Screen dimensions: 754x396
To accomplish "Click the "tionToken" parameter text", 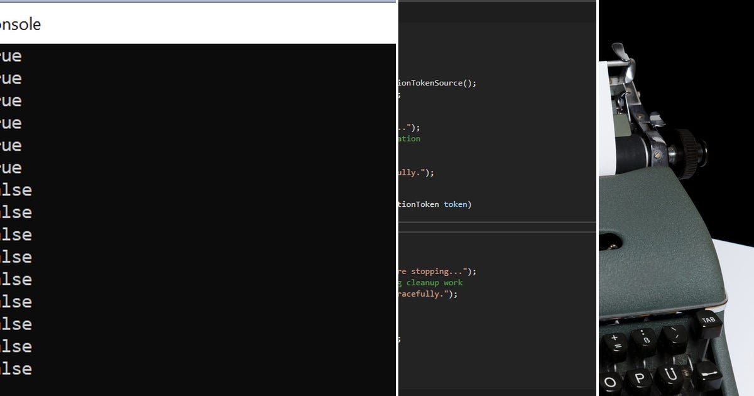I will coord(418,204).
